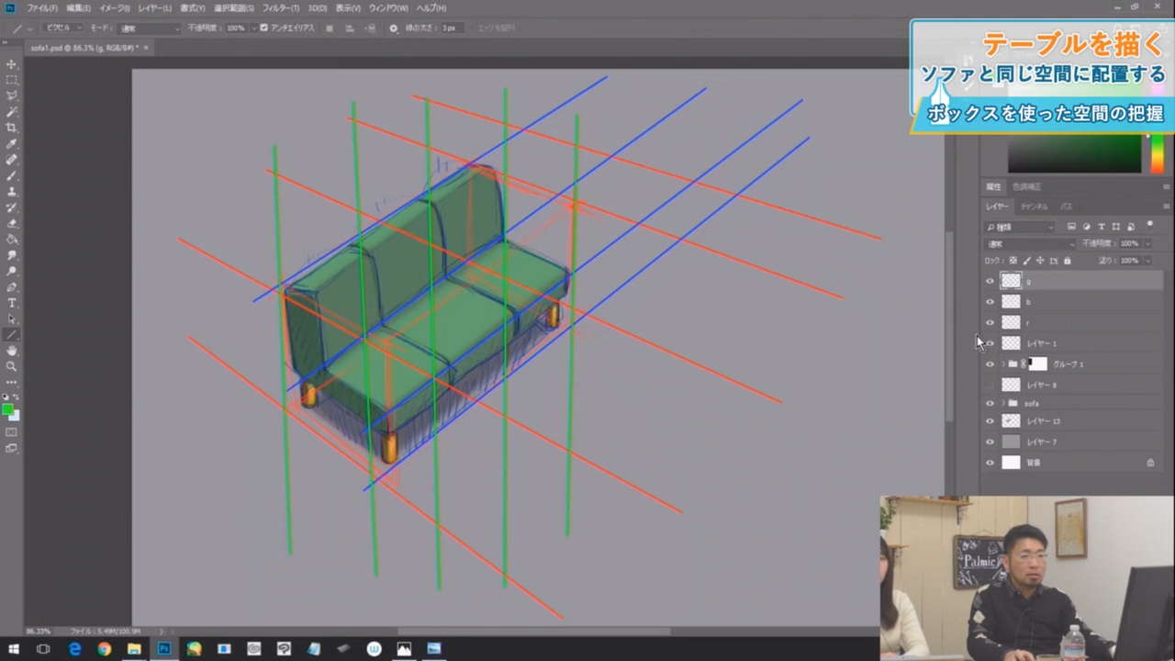Select the Crop tool
1175x661 pixels.
[x=12, y=128]
